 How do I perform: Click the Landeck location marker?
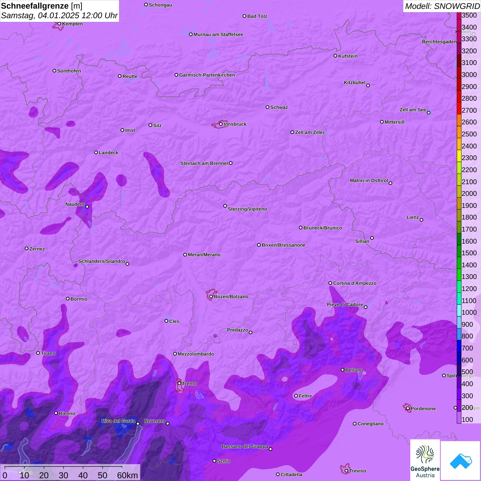click(96, 153)
